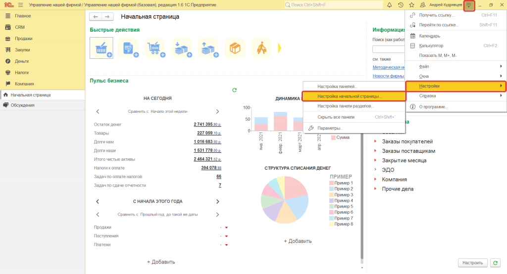
Task: Click the main menu button beside the user name
Action: pyautogui.click(x=469, y=5)
